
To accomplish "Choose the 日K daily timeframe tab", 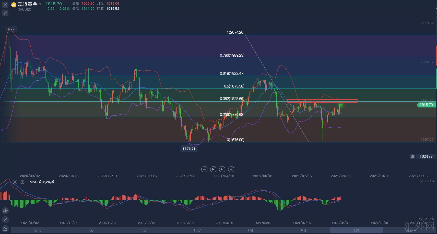I will coord(357,230).
